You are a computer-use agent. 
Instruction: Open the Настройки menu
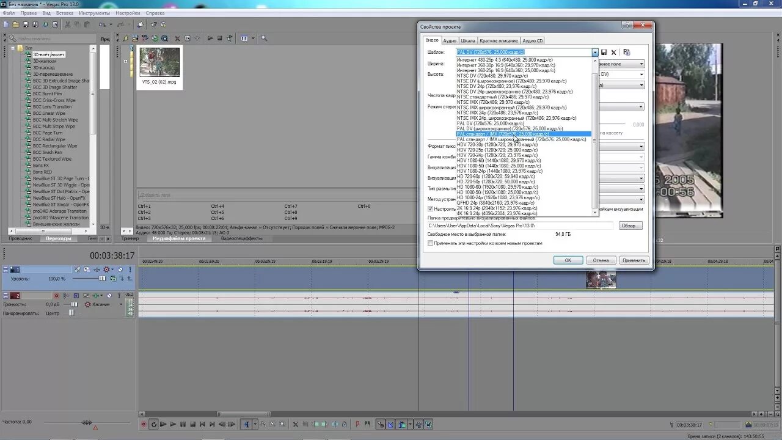tap(128, 13)
